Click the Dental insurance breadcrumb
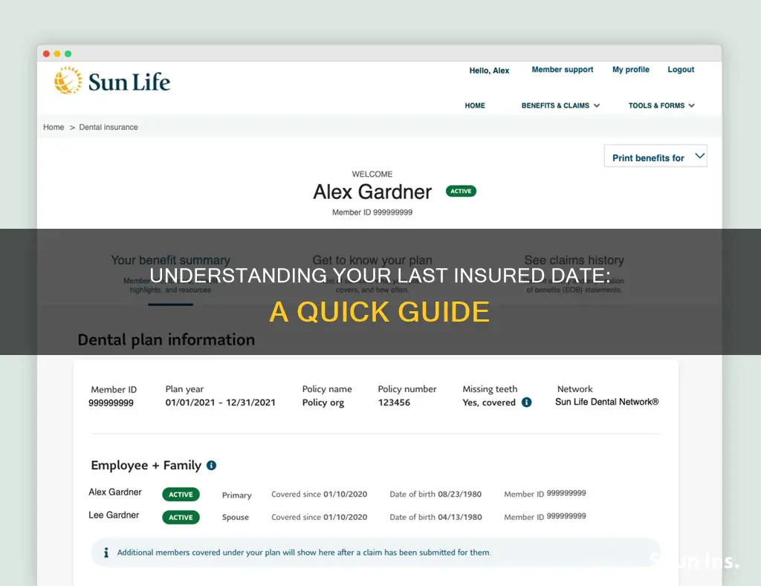761x586 pixels. 109,127
